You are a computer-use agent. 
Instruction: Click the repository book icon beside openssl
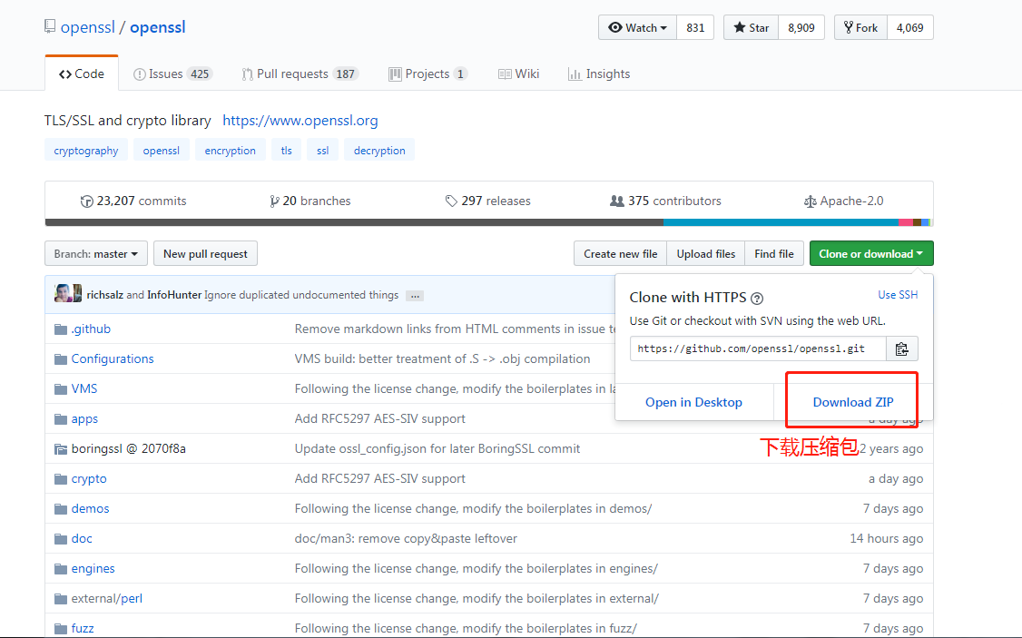[x=50, y=26]
